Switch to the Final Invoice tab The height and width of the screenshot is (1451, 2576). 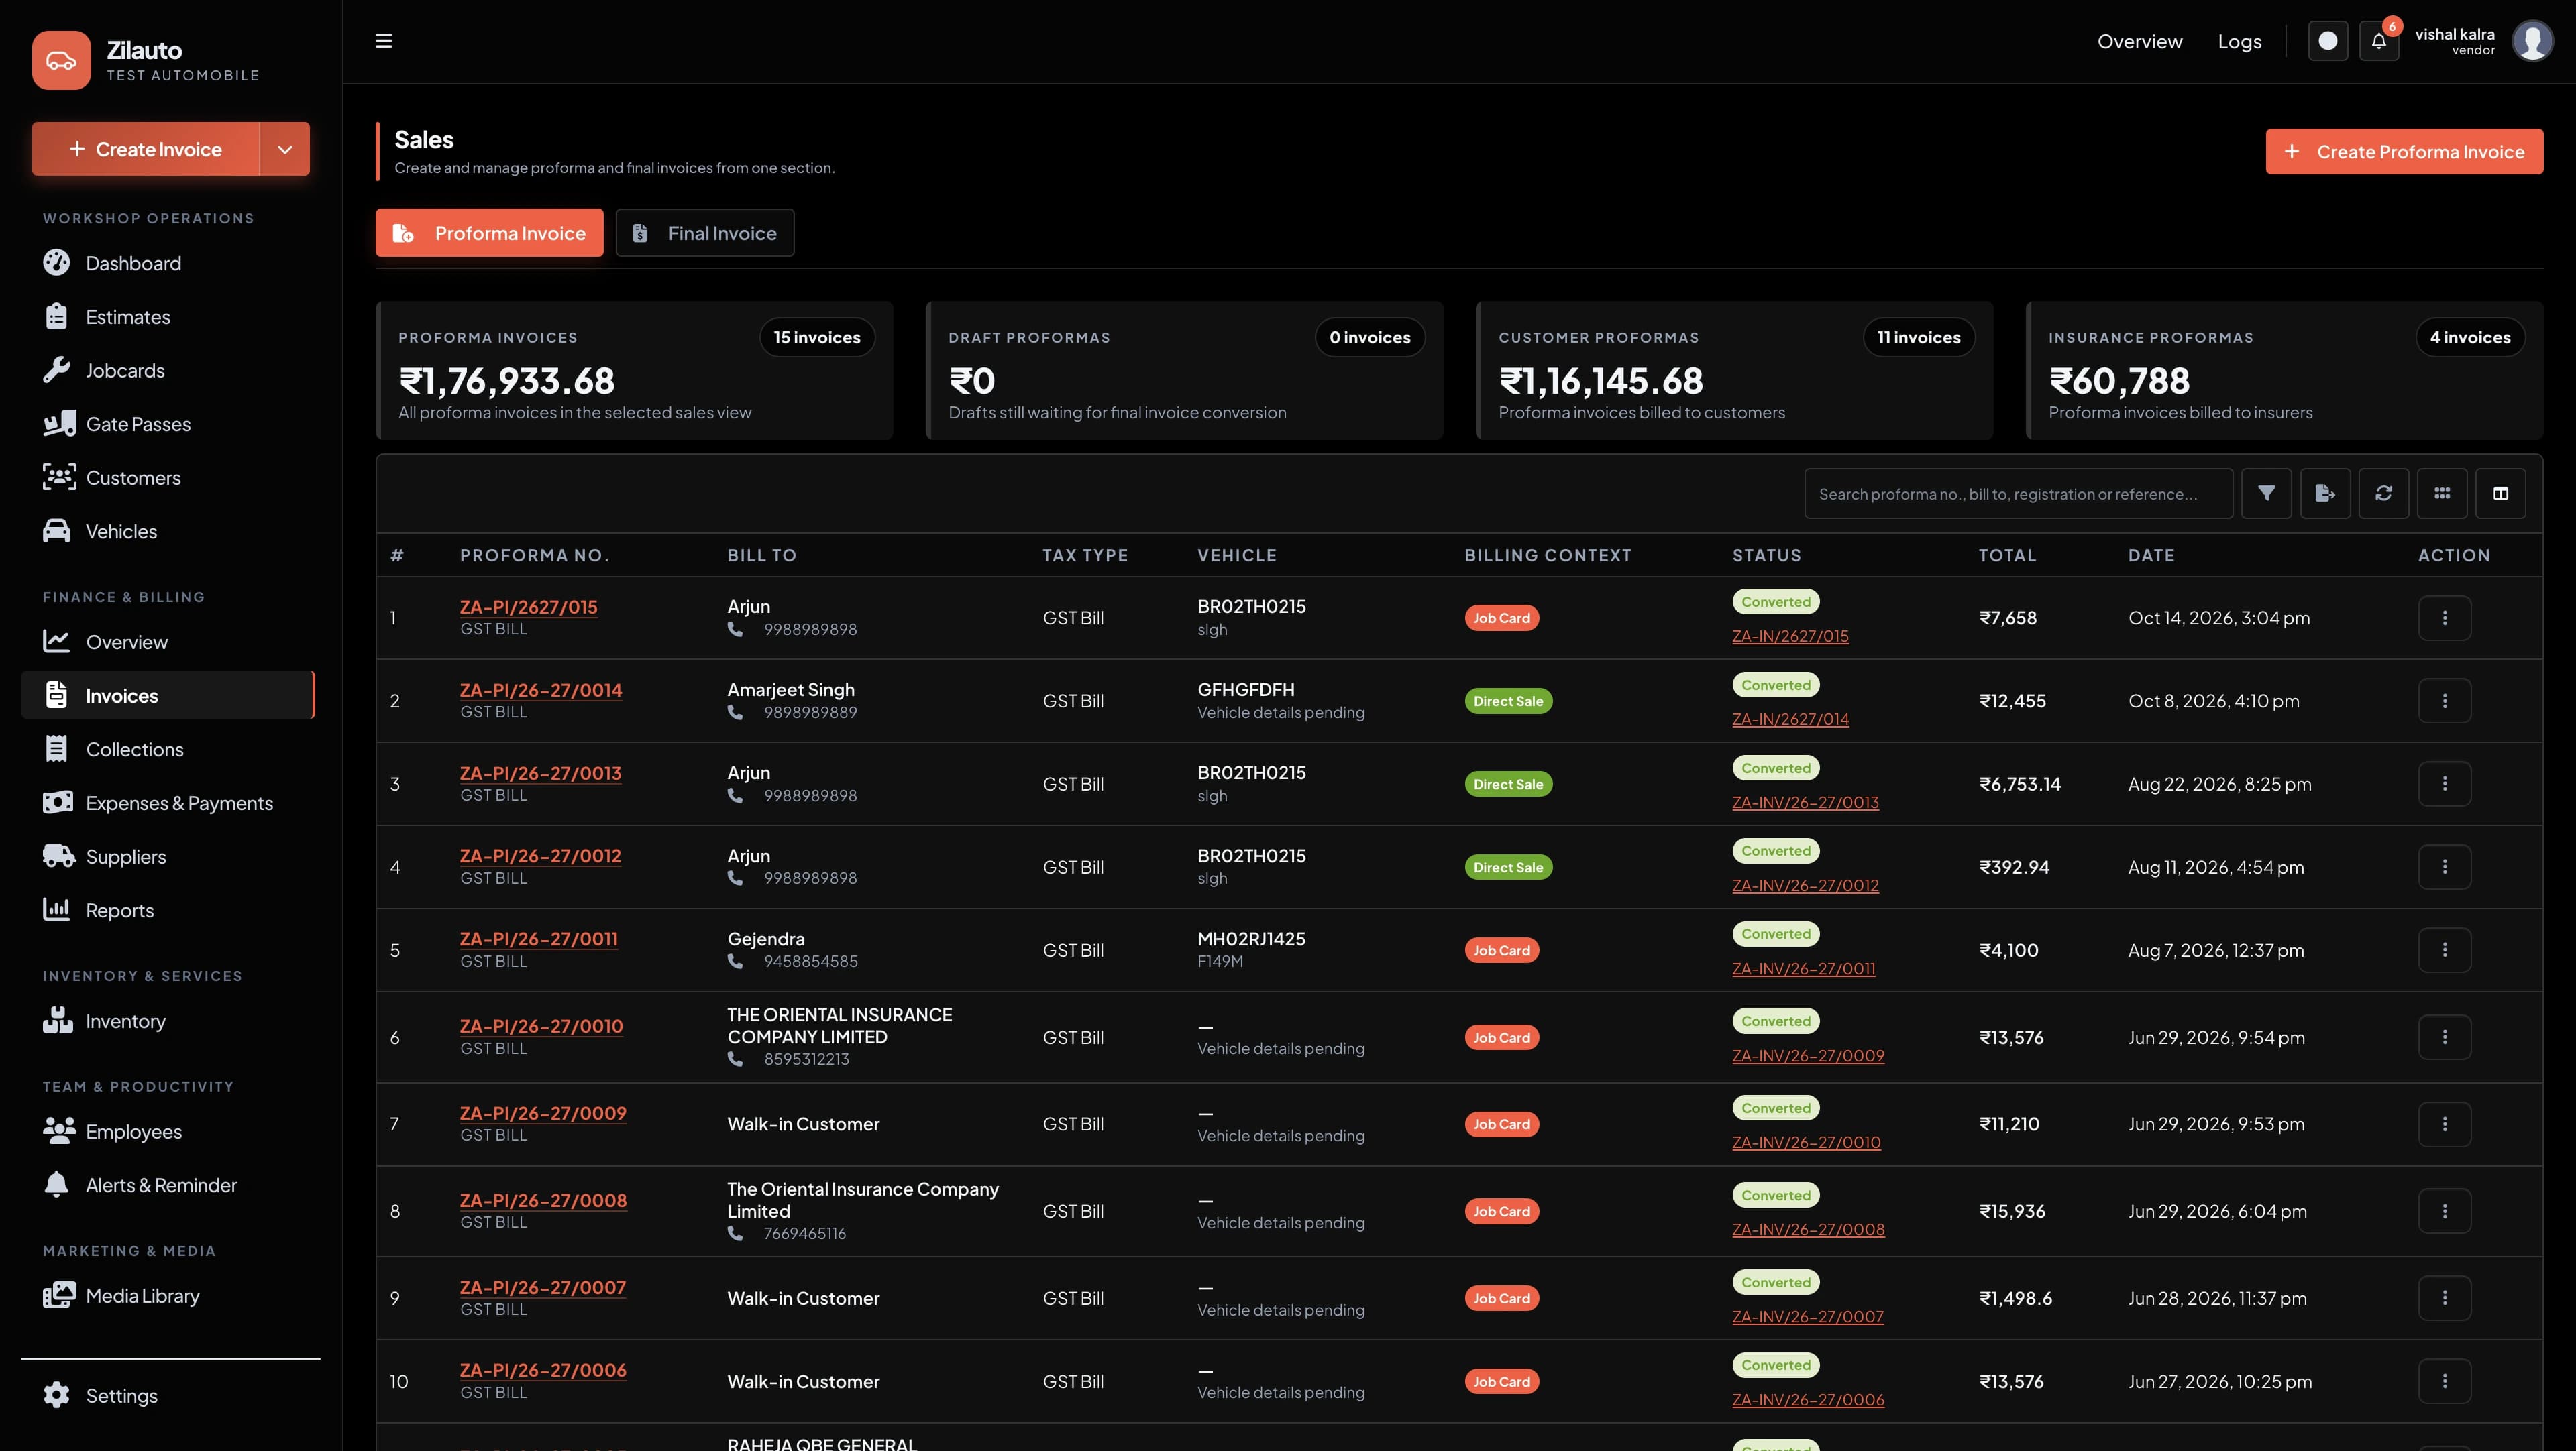[705, 233]
